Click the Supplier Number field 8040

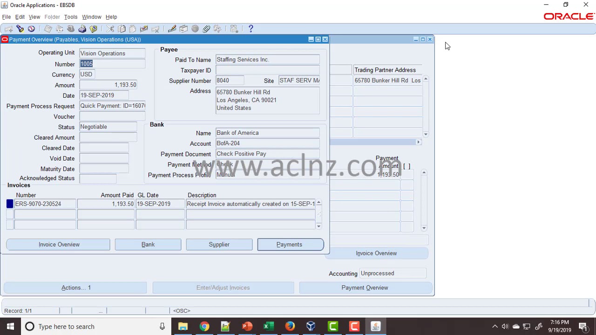[x=230, y=80]
